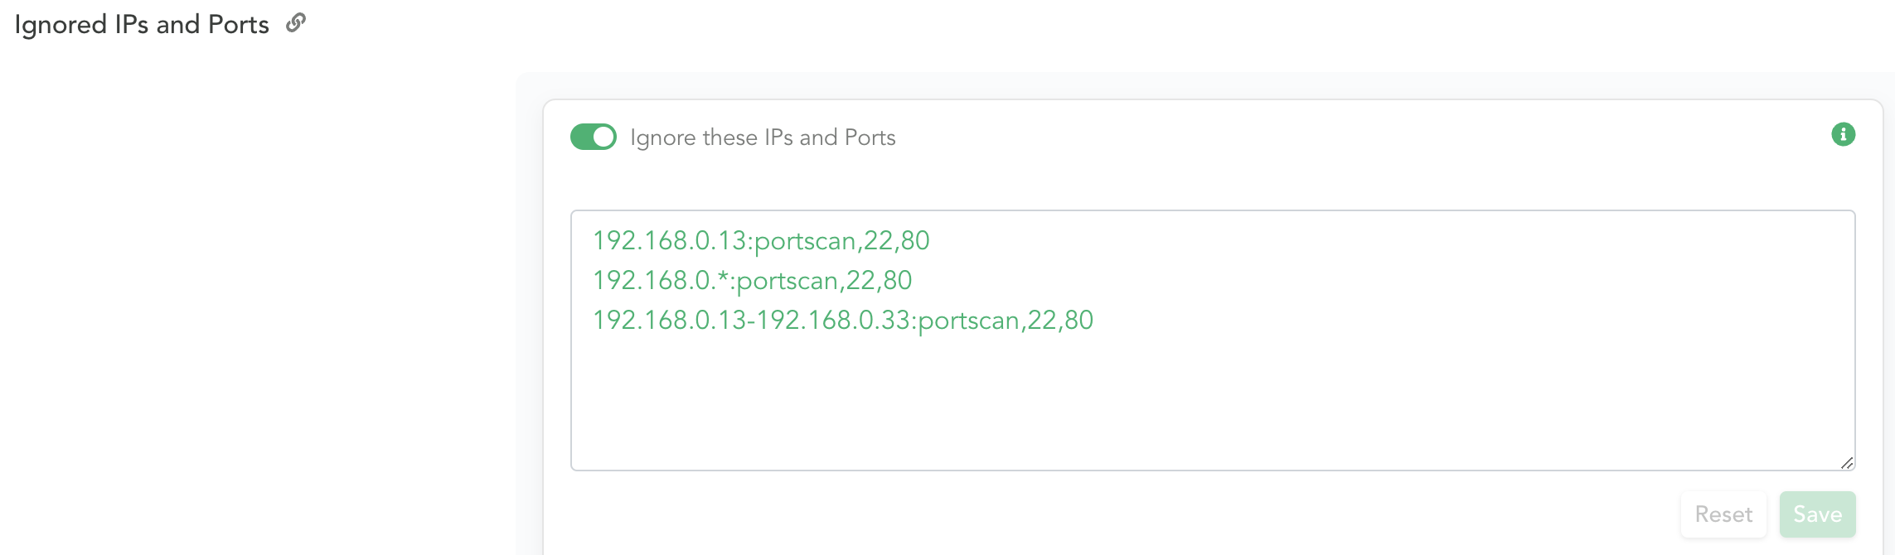
Task: Click the word portscan in first entry
Action: coord(805,241)
